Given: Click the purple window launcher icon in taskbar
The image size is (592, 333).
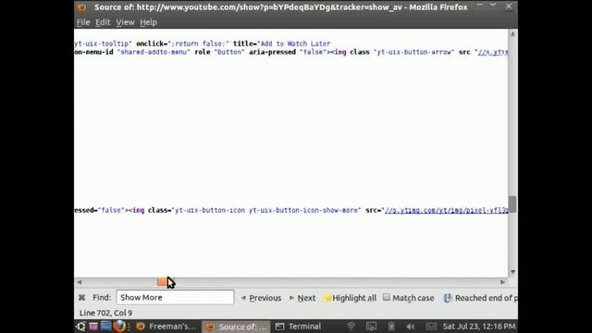Looking at the screenshot, I should point(93,327).
